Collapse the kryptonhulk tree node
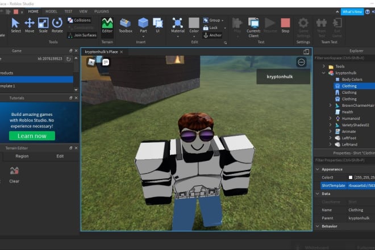 tap(324, 73)
